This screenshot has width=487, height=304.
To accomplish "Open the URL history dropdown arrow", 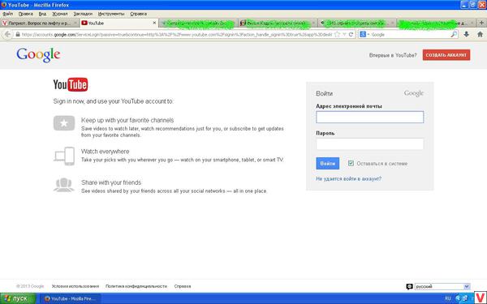I will 344,34.
